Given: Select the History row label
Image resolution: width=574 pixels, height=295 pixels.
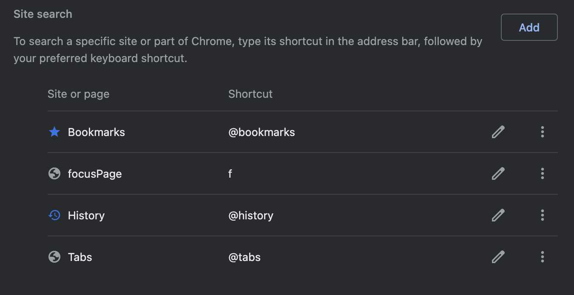Looking at the screenshot, I should [86, 216].
